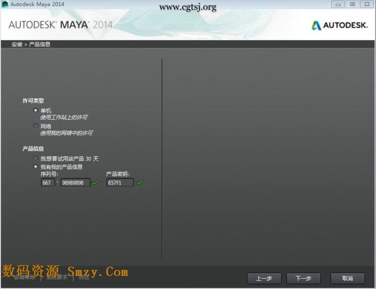Open the 自述 readme link
This screenshot has width=376, height=289.
[84, 278]
